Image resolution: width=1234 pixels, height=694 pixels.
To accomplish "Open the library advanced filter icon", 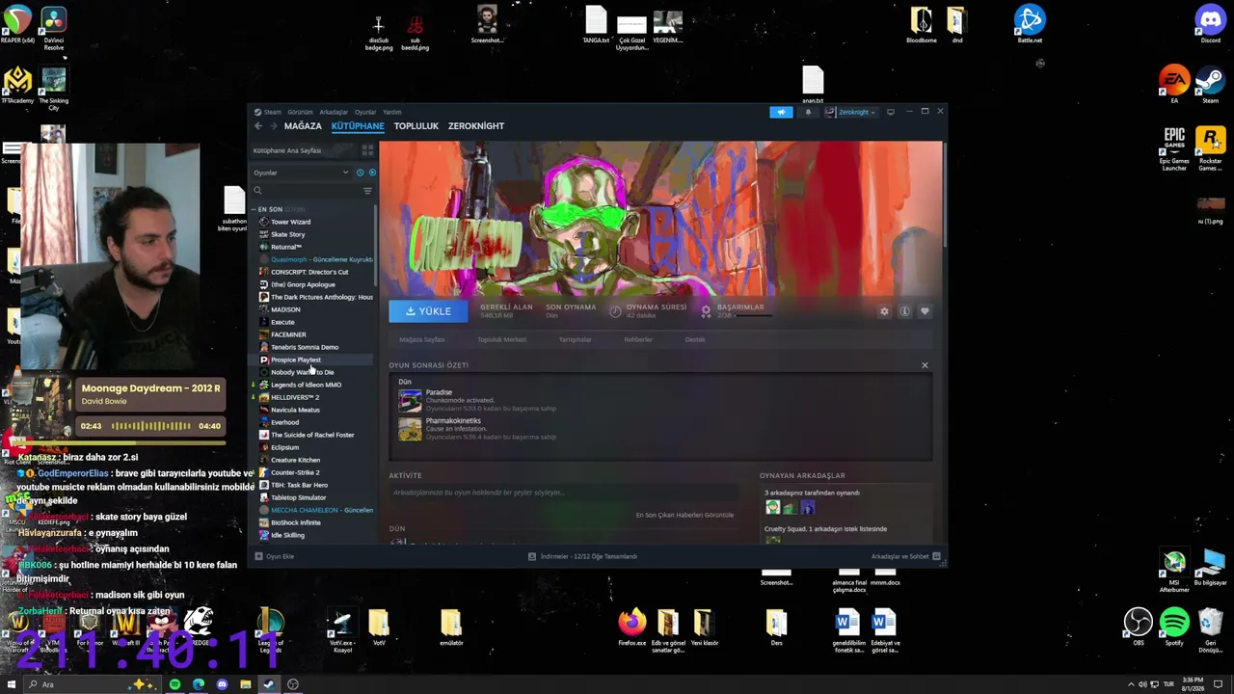I will click(x=367, y=191).
